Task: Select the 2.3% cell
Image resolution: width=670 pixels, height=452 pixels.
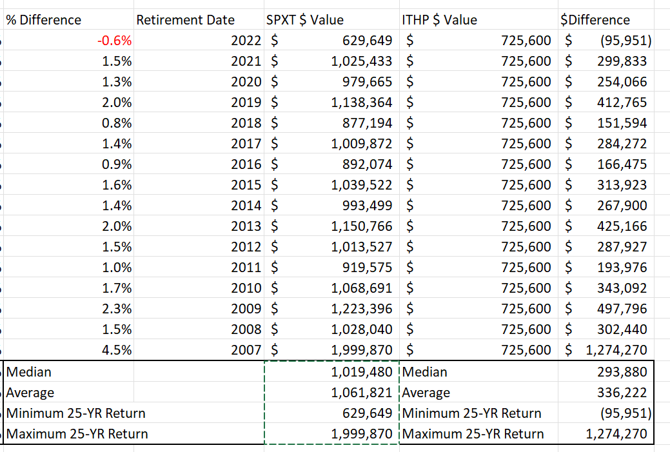Action: [68, 308]
